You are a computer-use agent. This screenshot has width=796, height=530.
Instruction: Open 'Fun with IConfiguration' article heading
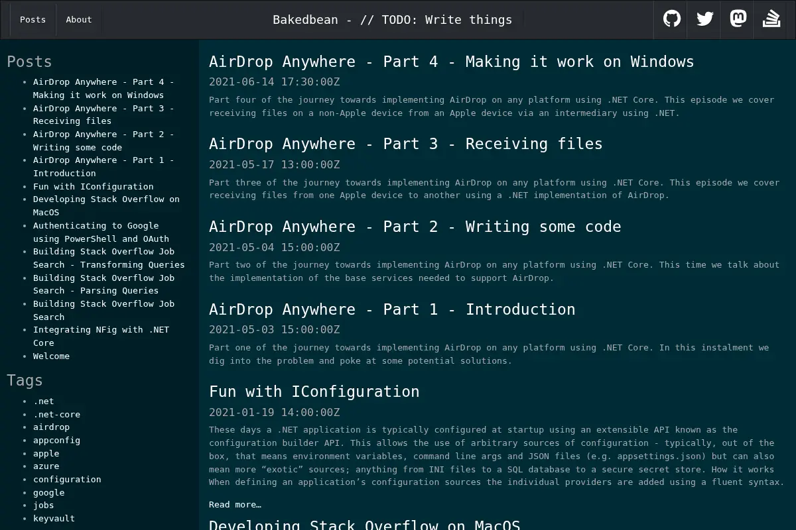(314, 392)
